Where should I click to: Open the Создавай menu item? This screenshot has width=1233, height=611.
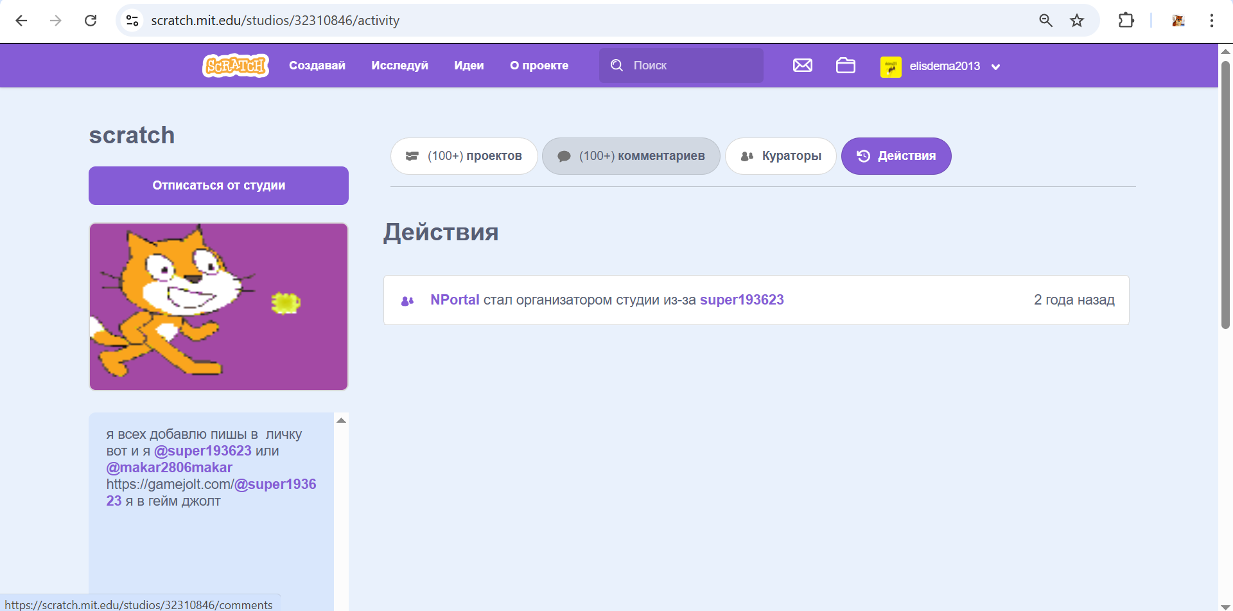pyautogui.click(x=317, y=66)
